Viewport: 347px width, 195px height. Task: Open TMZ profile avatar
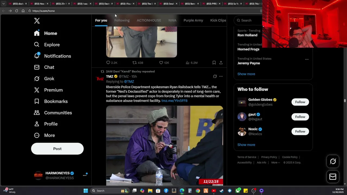100,79
